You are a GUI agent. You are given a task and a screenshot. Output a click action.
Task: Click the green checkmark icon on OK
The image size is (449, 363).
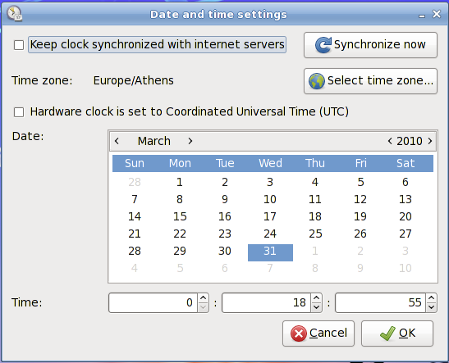click(x=387, y=334)
